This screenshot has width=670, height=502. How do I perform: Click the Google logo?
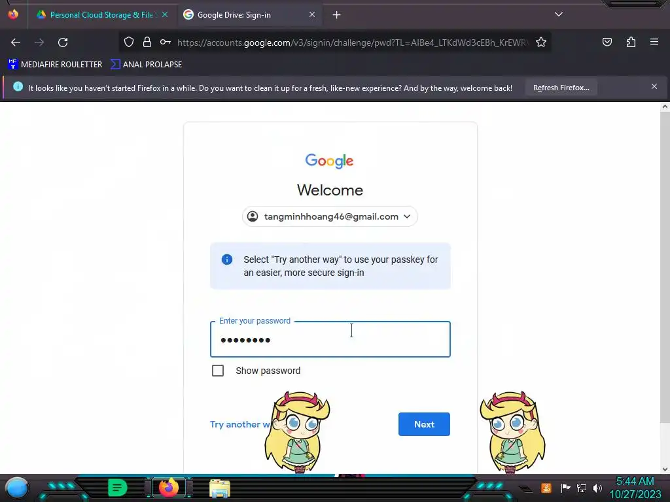(x=330, y=161)
